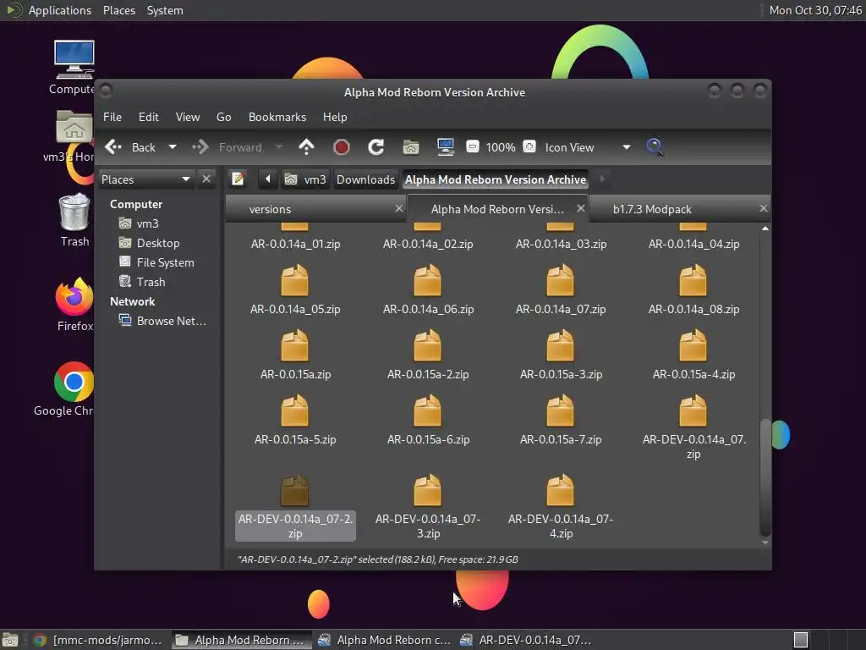Open the Bookmarks menu
Screen dimensions: 866x650
point(277,117)
